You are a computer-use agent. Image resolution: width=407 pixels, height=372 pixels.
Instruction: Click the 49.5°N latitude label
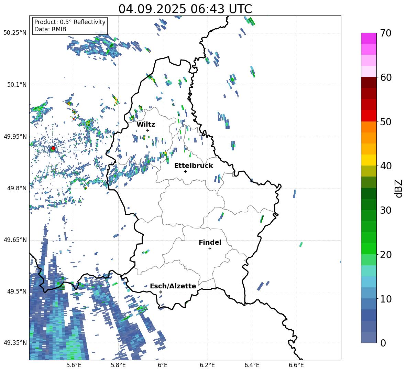click(16, 291)
